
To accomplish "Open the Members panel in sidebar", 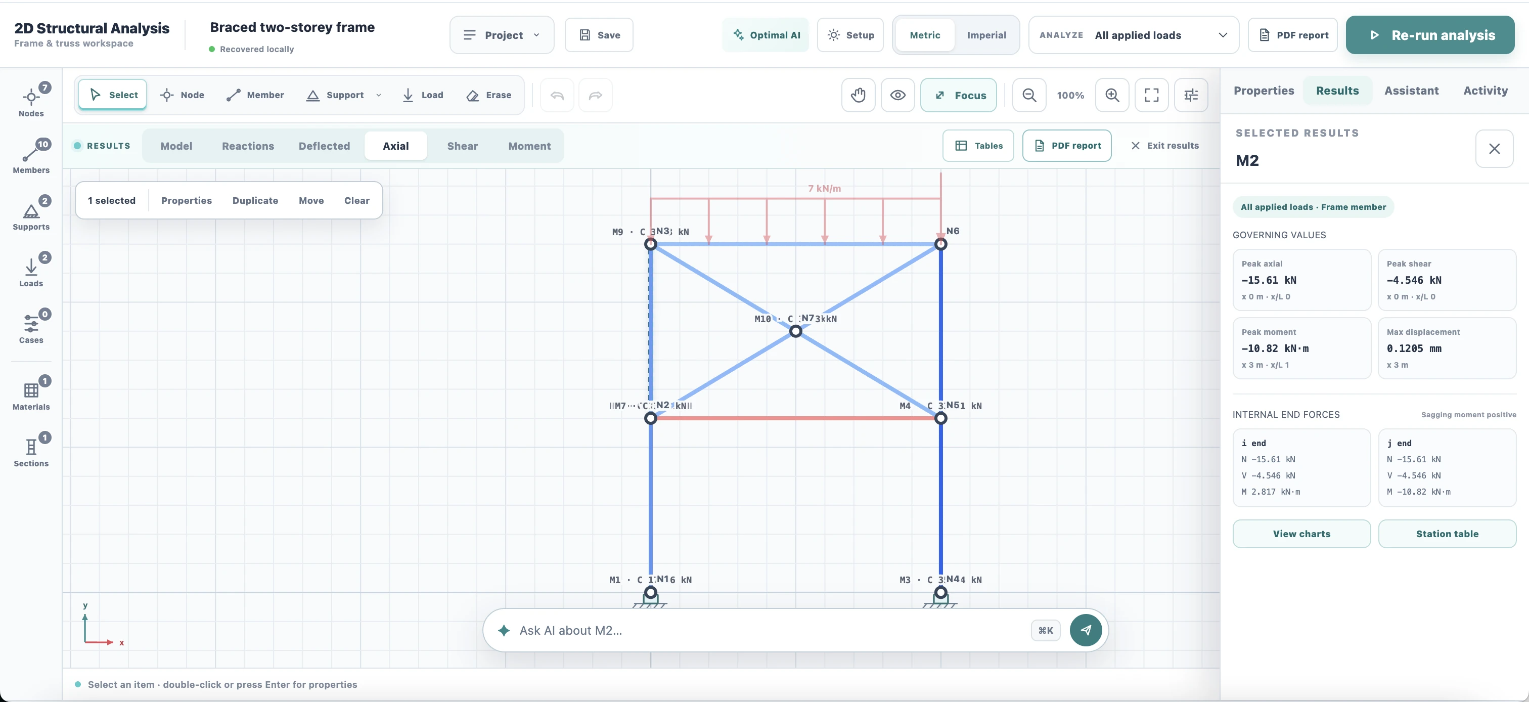I will coord(31,157).
